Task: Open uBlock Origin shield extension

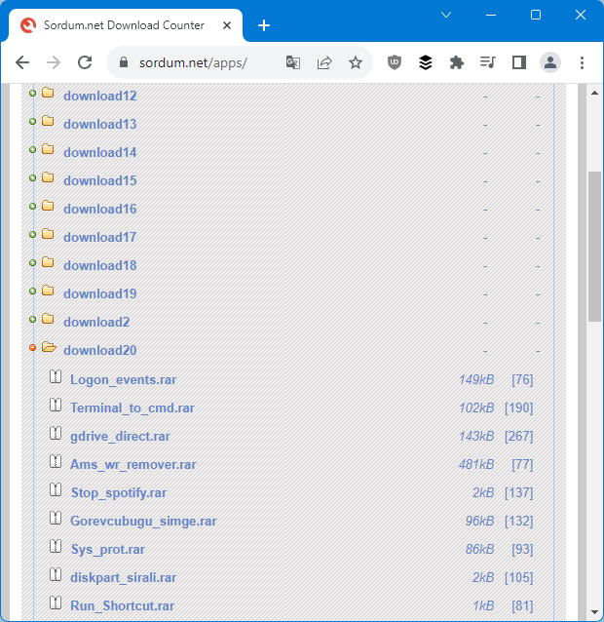Action: pos(395,62)
